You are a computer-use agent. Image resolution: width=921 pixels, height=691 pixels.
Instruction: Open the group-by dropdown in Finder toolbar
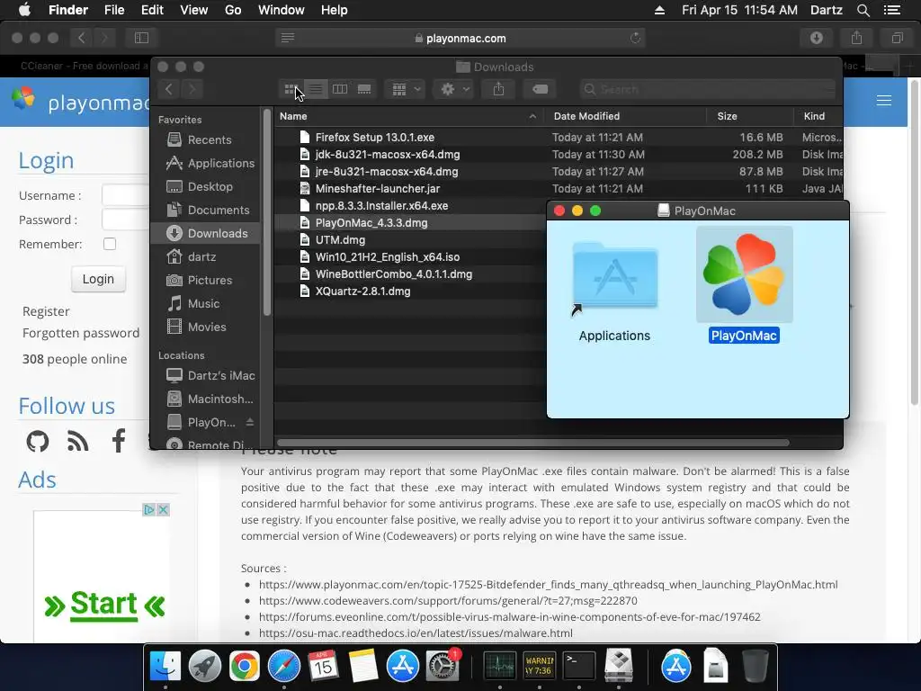point(406,89)
